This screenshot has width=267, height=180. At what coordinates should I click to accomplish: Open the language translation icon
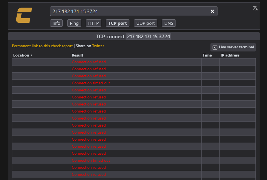tap(255, 8)
